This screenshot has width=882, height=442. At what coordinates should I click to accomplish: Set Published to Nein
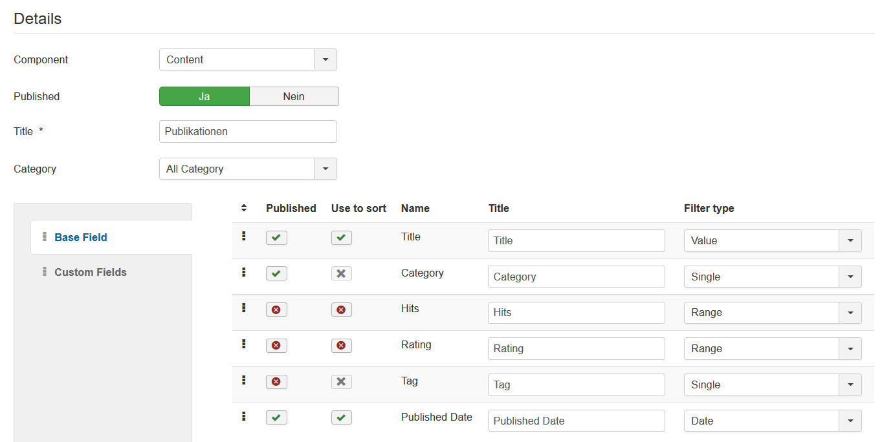coord(294,96)
